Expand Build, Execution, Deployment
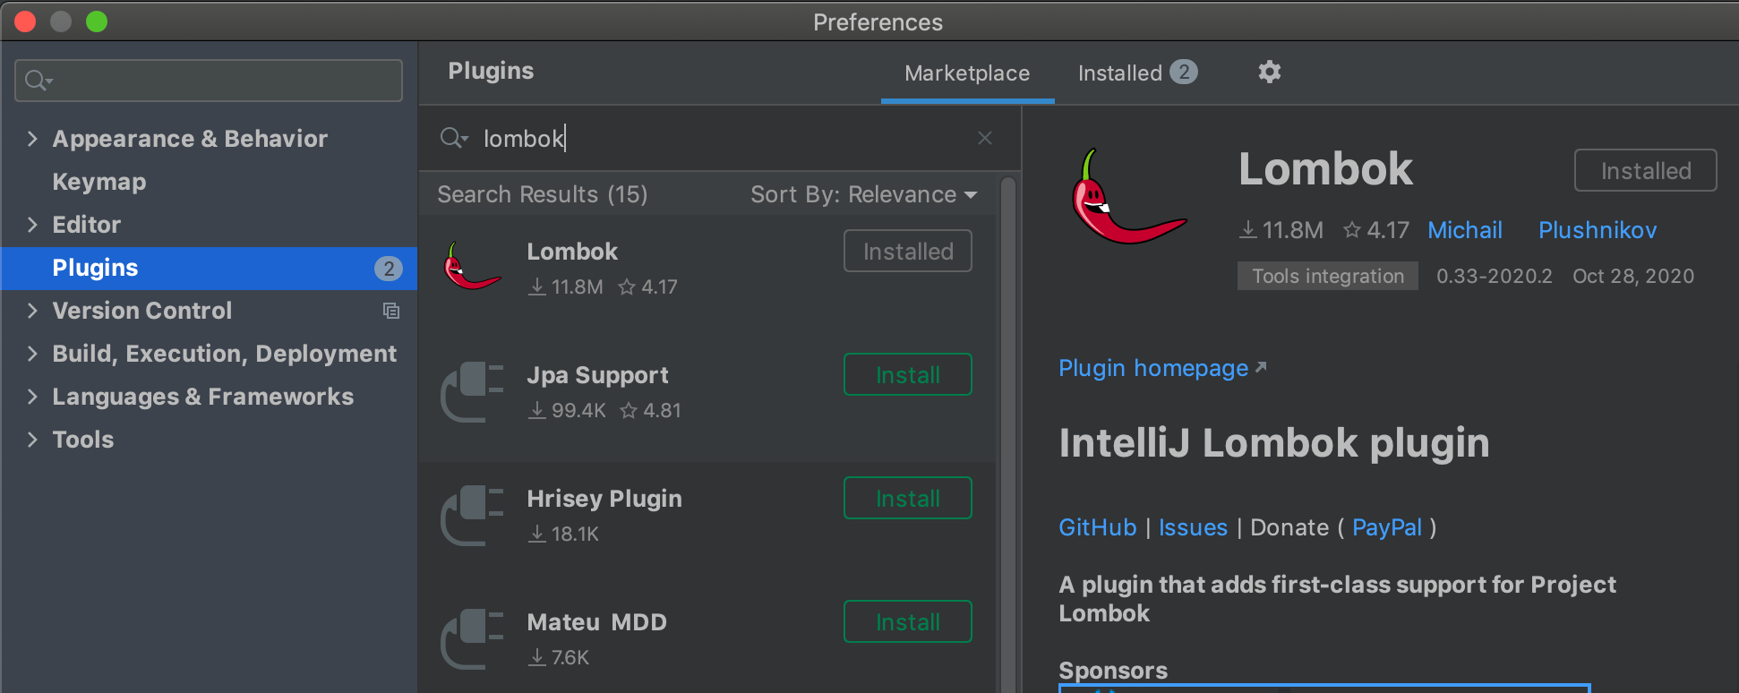The width and height of the screenshot is (1739, 693). (x=32, y=354)
